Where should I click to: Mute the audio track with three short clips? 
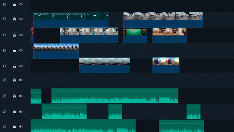coord(21,112)
